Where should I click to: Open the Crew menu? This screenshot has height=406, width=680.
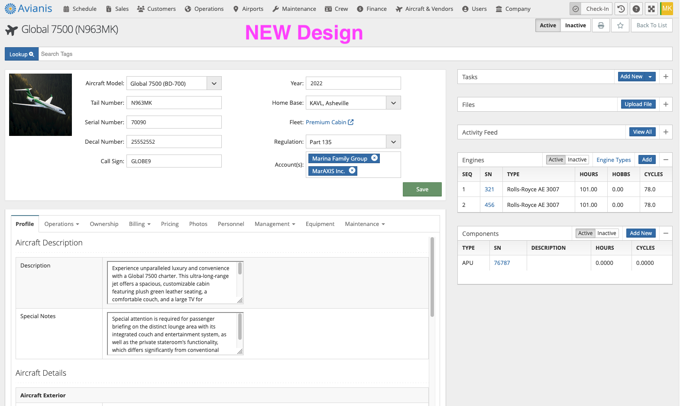coord(337,9)
